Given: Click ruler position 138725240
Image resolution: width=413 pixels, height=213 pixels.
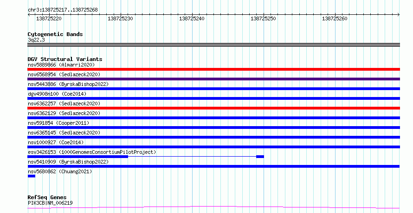Looking at the screenshot, I should 192,18.
